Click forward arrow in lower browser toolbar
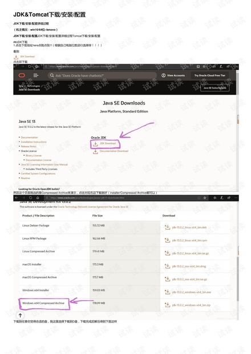251x354 pixels. coord(23,198)
